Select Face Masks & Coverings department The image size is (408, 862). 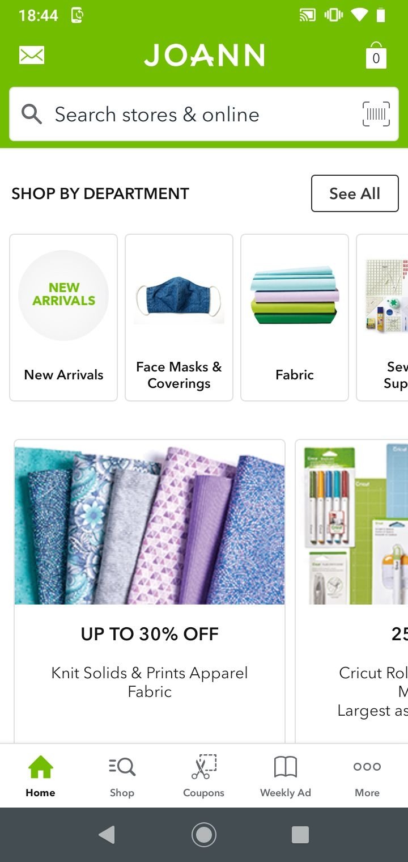click(x=179, y=318)
